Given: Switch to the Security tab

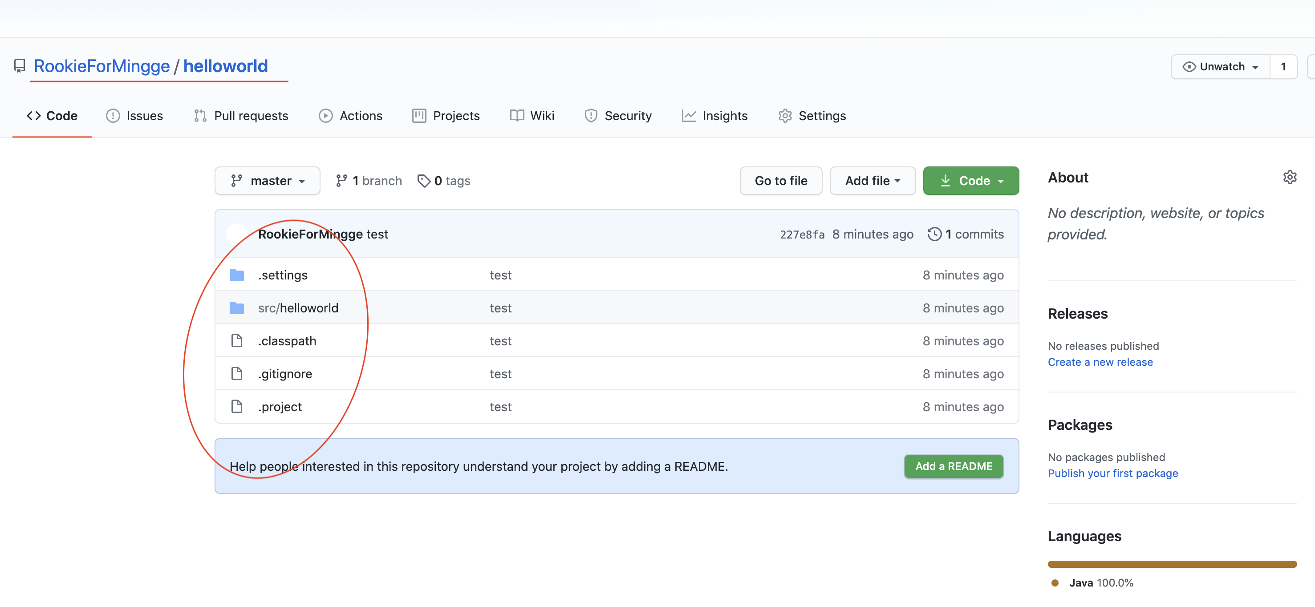Looking at the screenshot, I should 618,116.
